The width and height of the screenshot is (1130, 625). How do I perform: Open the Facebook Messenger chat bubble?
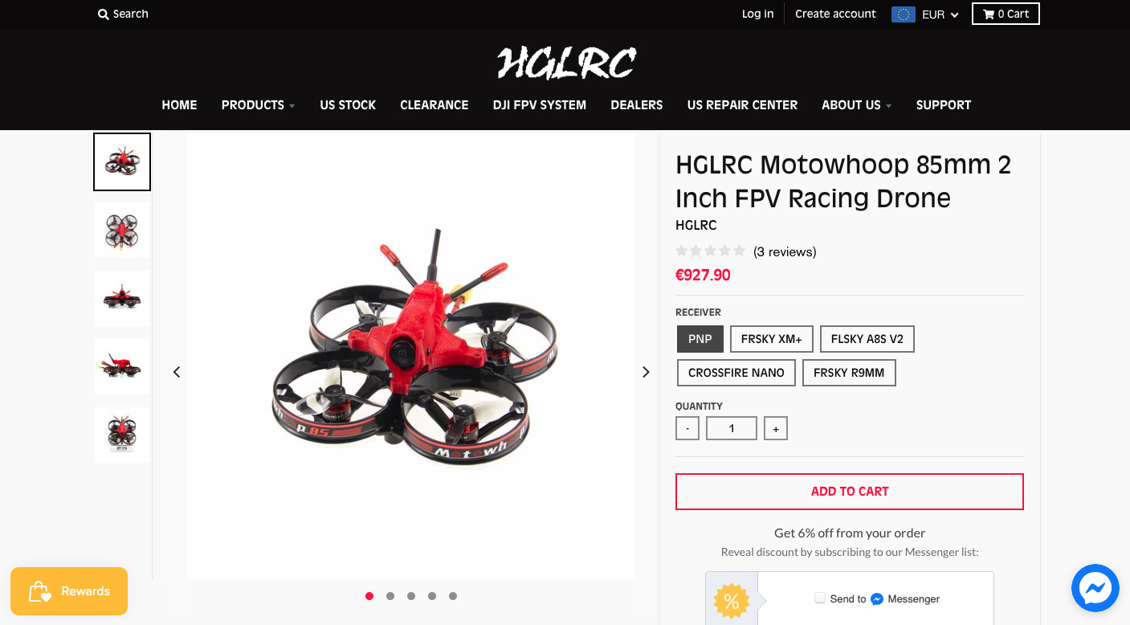point(1095,588)
